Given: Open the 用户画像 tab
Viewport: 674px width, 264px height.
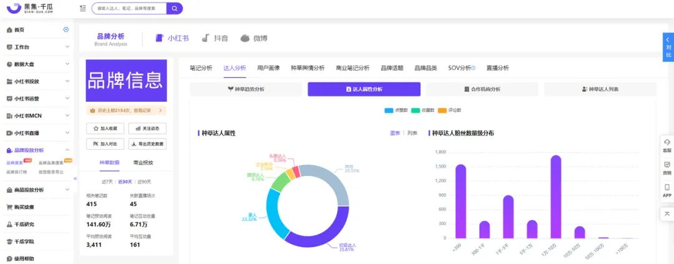Looking at the screenshot, I should pos(268,68).
